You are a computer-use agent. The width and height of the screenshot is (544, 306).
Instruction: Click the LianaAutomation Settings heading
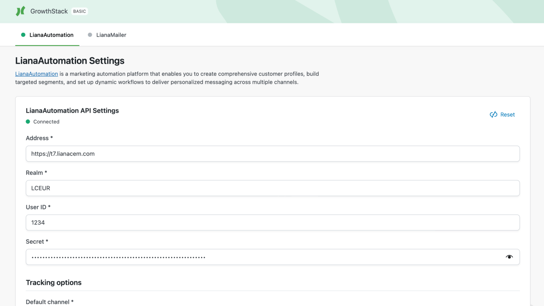[70, 61]
